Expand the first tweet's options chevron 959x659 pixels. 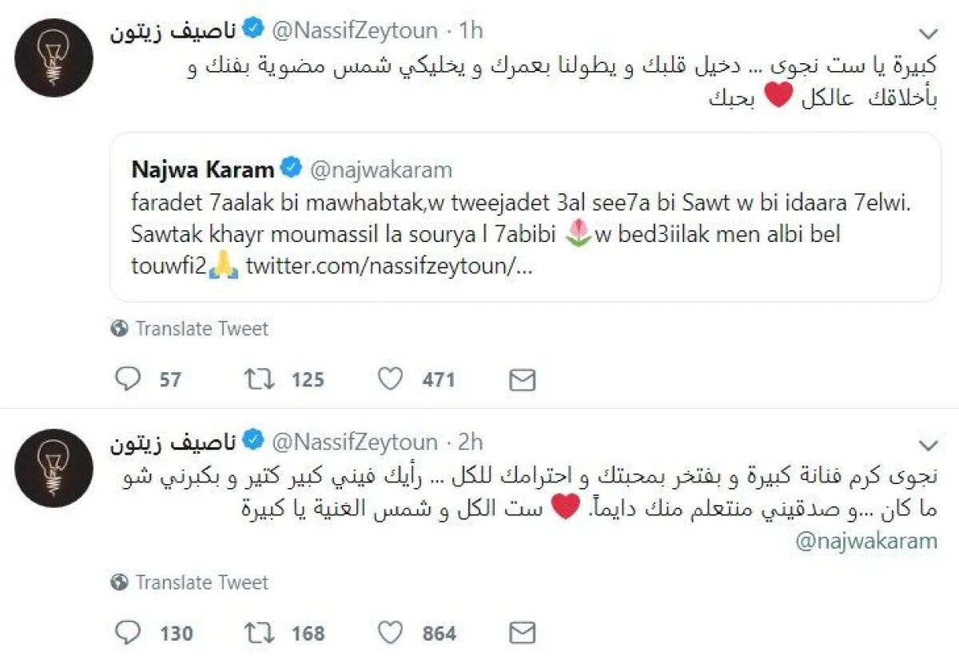[x=928, y=33]
